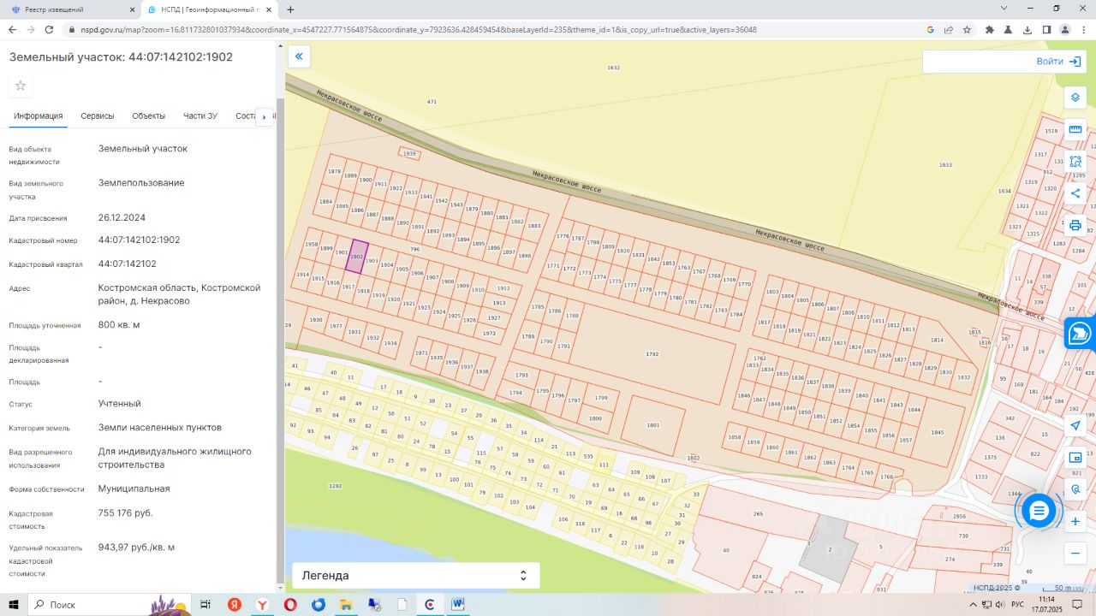Image resolution: width=1096 pixels, height=616 pixels.
Task: Show more tabs with right arrow
Action: point(265,116)
